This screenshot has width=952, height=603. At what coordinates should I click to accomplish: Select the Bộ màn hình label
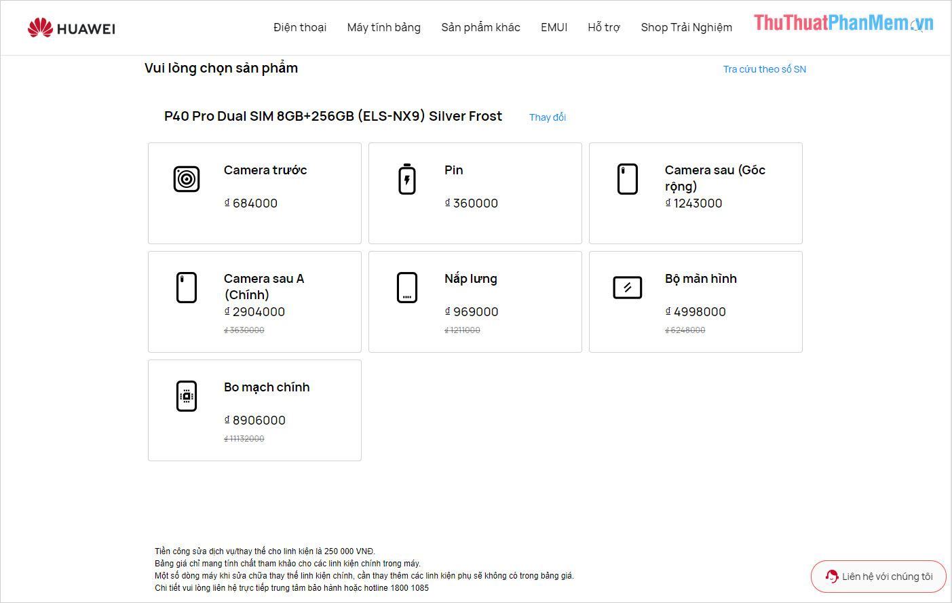pos(701,279)
